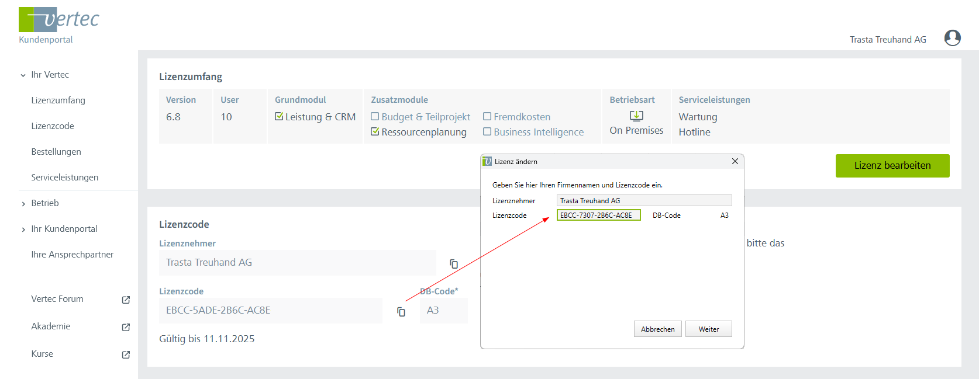Open the user profile avatar icon

953,38
